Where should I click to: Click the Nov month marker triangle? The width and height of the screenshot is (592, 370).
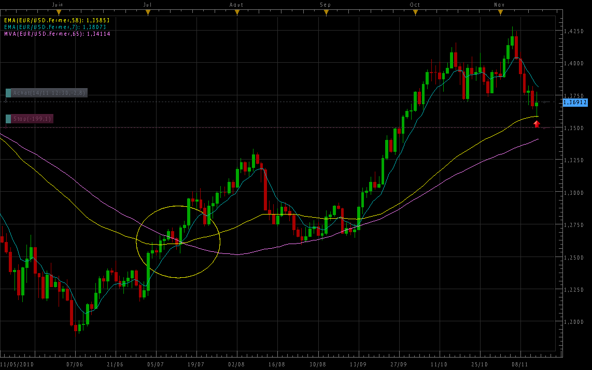pyautogui.click(x=500, y=13)
